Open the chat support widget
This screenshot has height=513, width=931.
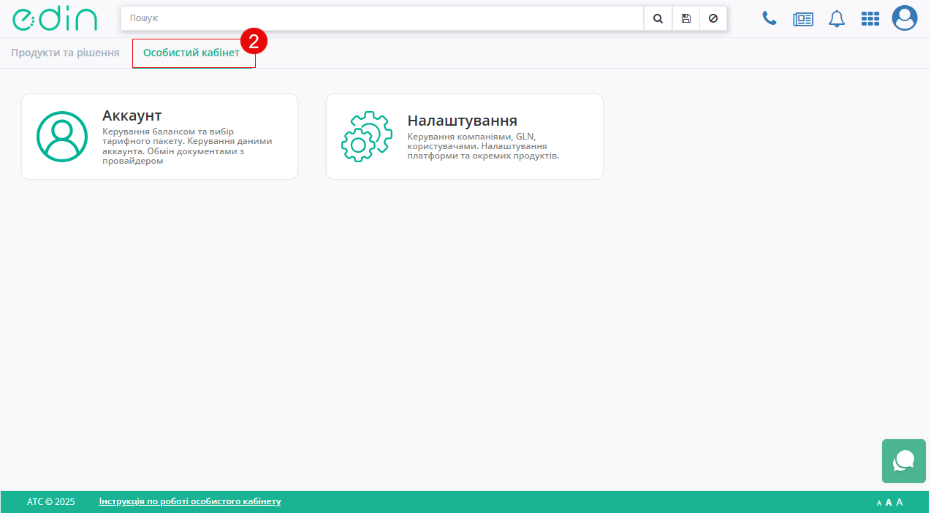tap(904, 461)
